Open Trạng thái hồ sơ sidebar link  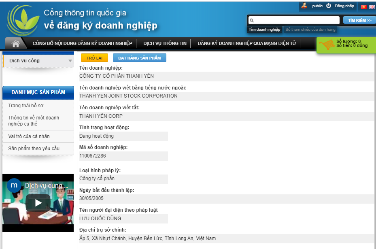click(26, 106)
